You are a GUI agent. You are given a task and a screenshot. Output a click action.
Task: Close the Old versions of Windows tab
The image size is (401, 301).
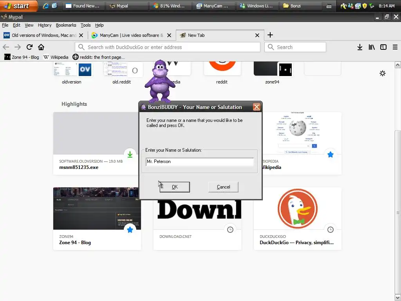pyautogui.click(x=81, y=35)
